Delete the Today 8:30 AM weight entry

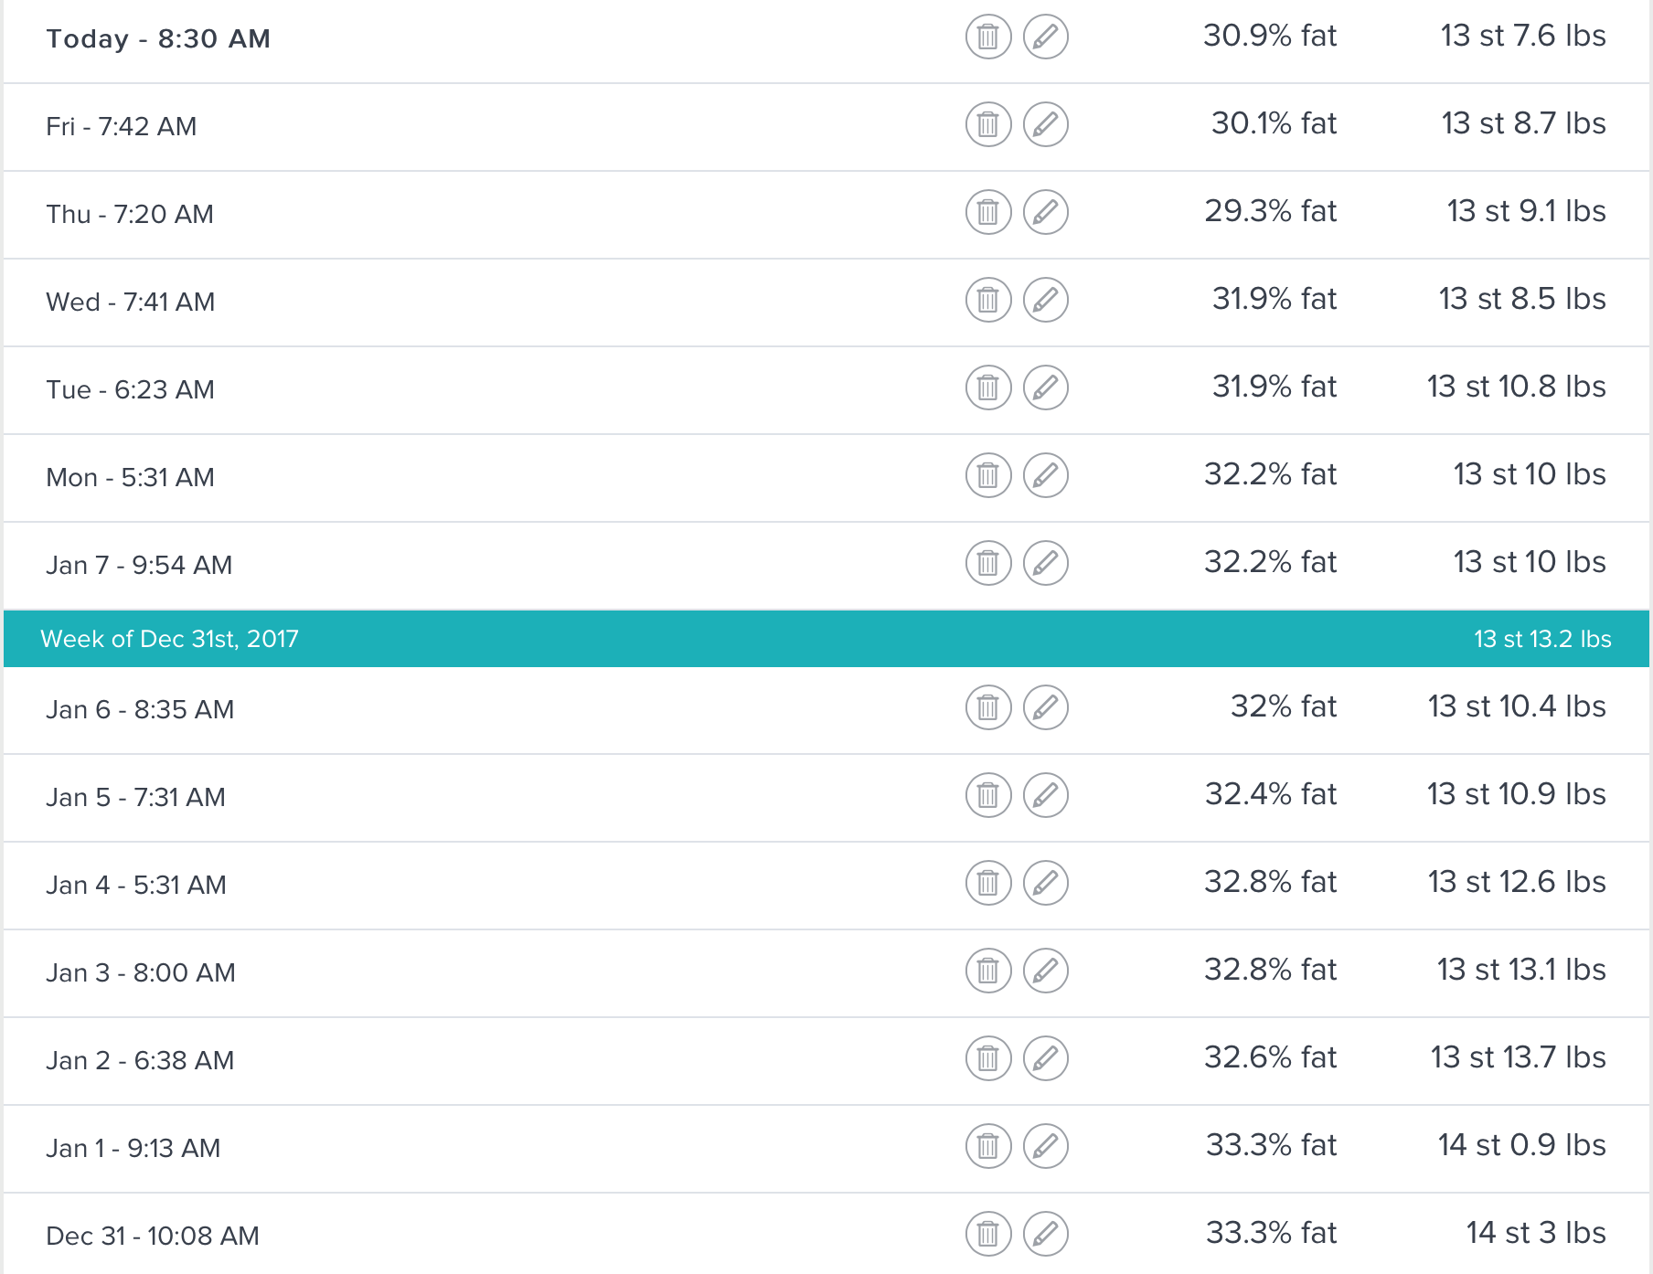987,37
